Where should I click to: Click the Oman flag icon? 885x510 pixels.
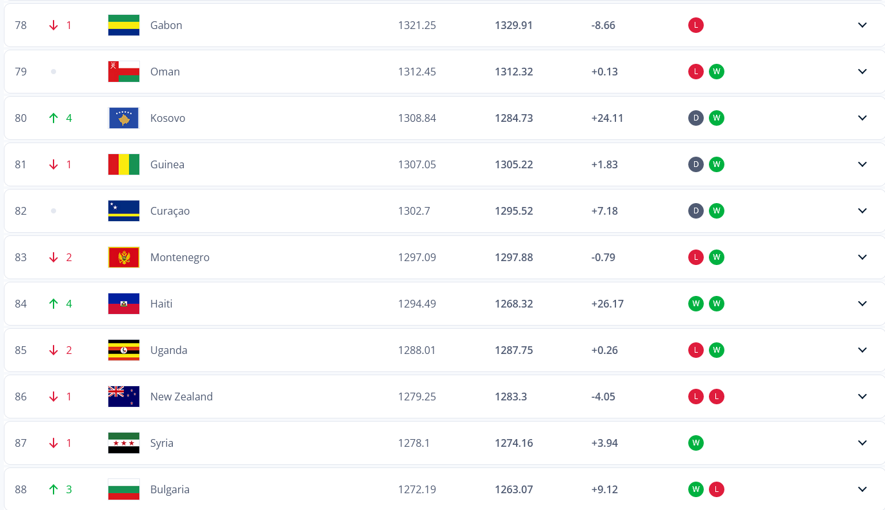[124, 72]
